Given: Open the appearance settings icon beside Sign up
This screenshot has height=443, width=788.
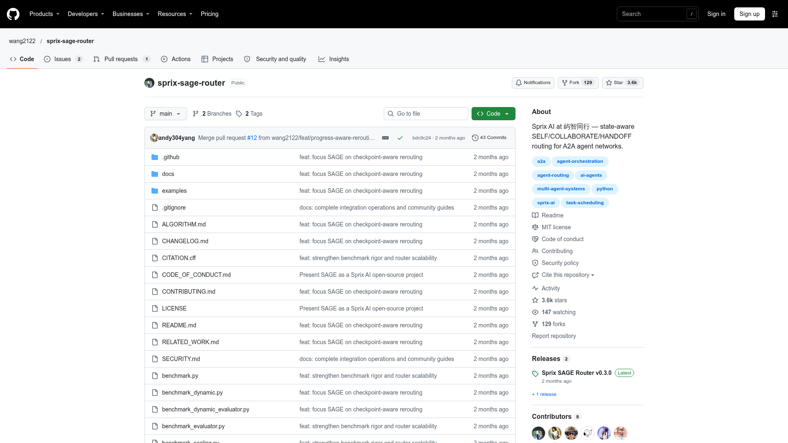Looking at the screenshot, I should (775, 14).
